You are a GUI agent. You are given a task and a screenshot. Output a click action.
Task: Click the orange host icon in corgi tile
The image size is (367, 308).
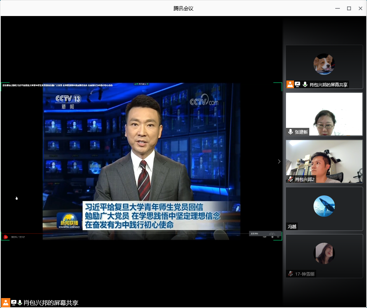290,85
